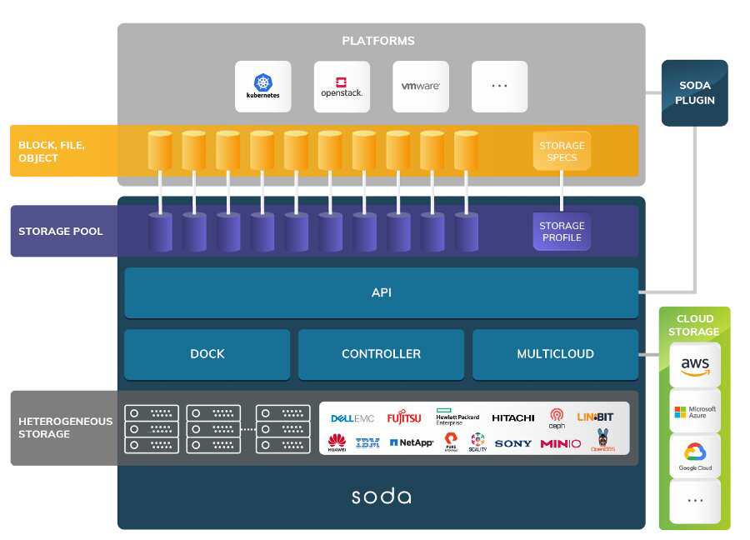
Task: Click the OpenEBS logo
Action: (x=602, y=441)
